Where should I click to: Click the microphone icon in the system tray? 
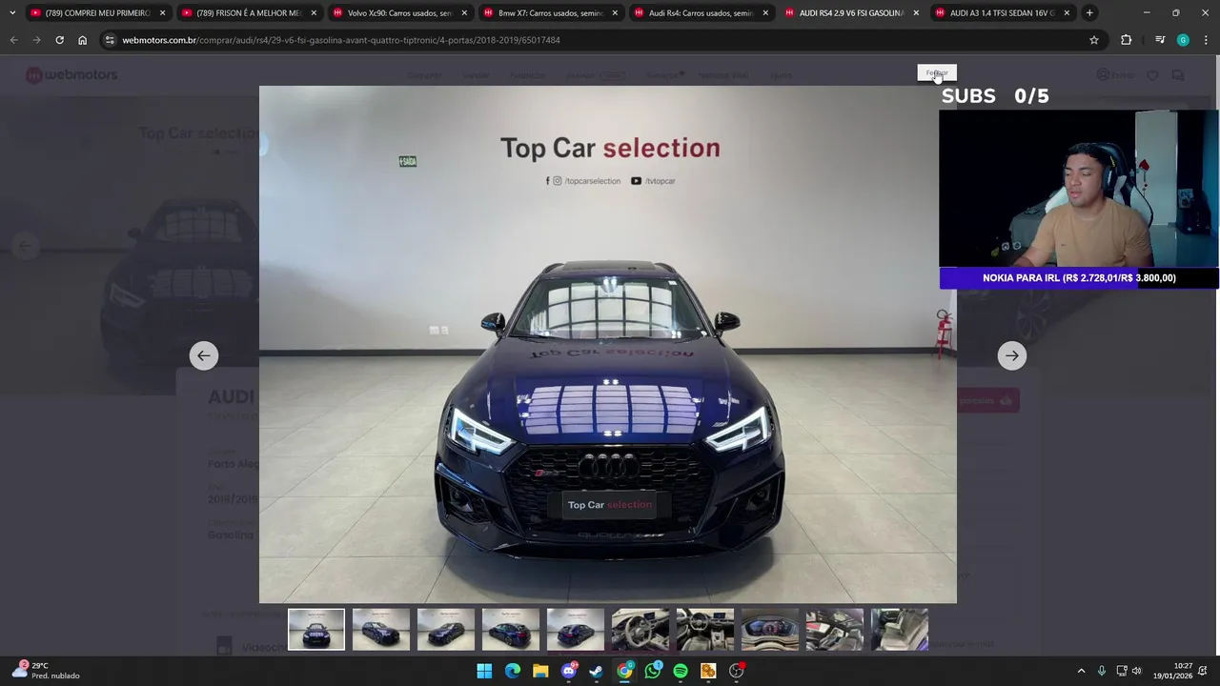click(1102, 671)
